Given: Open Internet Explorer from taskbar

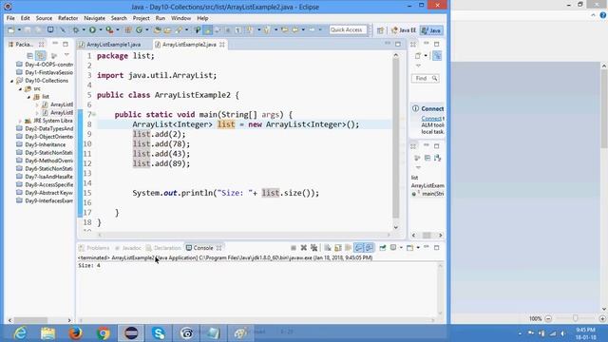Looking at the screenshot, I should 20,333.
